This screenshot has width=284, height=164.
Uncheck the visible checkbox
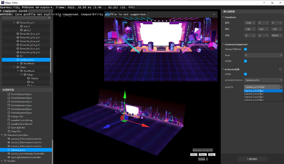(245, 61)
